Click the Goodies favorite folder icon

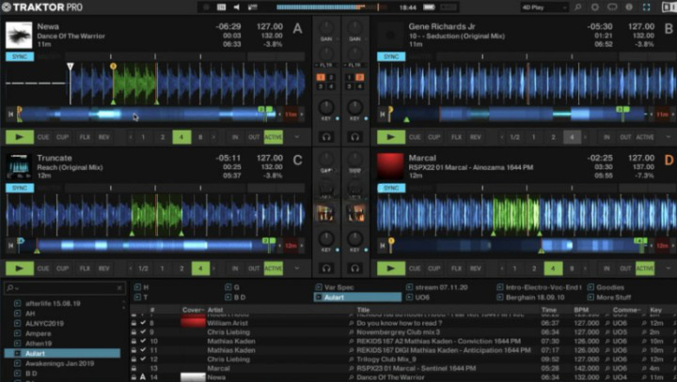(x=590, y=287)
